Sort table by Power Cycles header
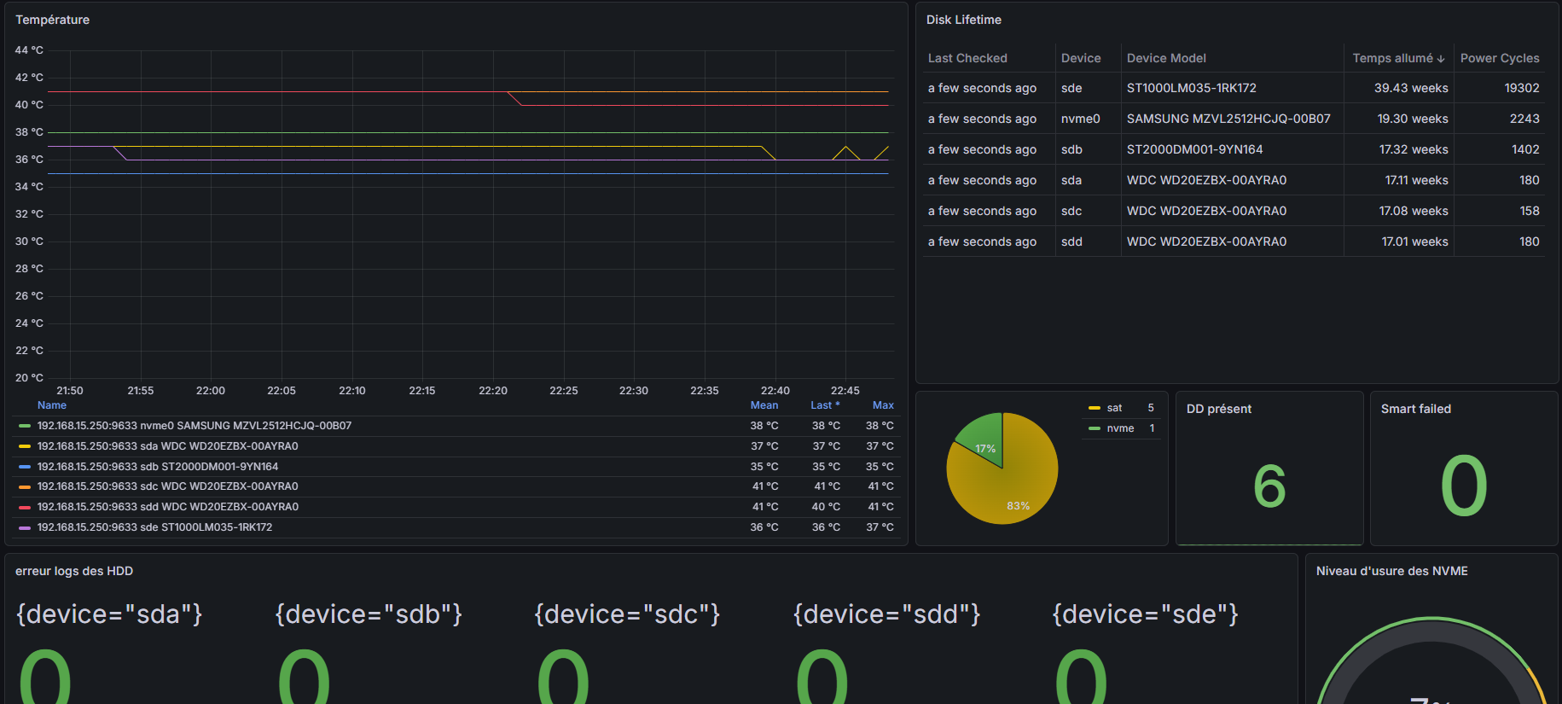Screen dimensions: 1562x704 (x=1500, y=58)
